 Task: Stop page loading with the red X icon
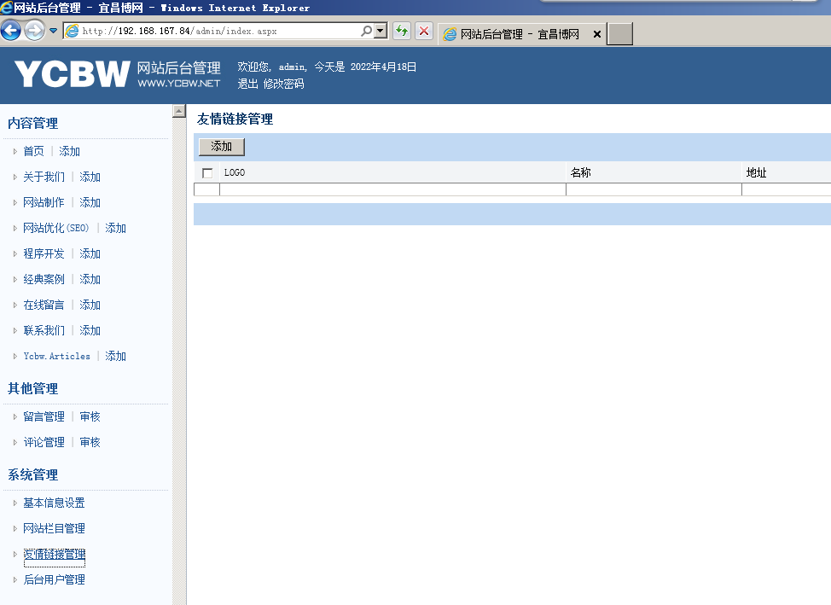[x=424, y=30]
